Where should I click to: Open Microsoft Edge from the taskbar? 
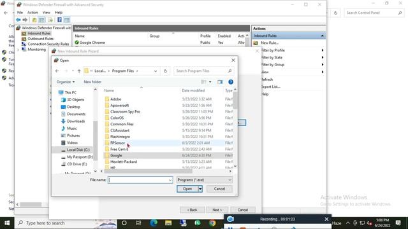tap(154, 223)
